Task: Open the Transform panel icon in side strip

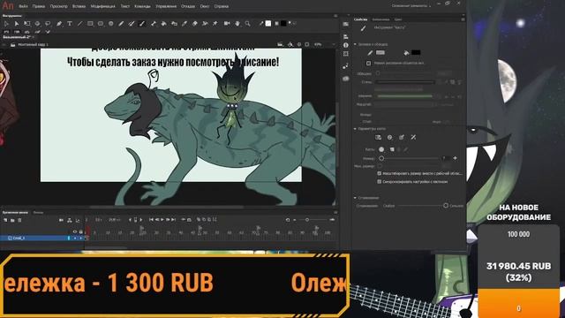Action: (x=346, y=54)
